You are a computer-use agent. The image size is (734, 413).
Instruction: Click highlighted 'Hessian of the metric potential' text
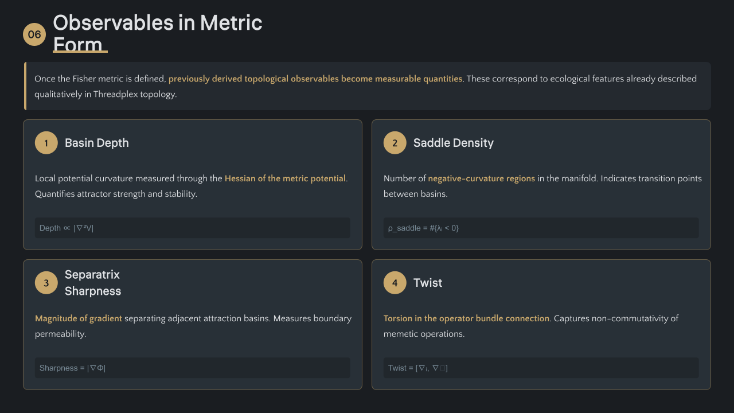tap(285, 178)
